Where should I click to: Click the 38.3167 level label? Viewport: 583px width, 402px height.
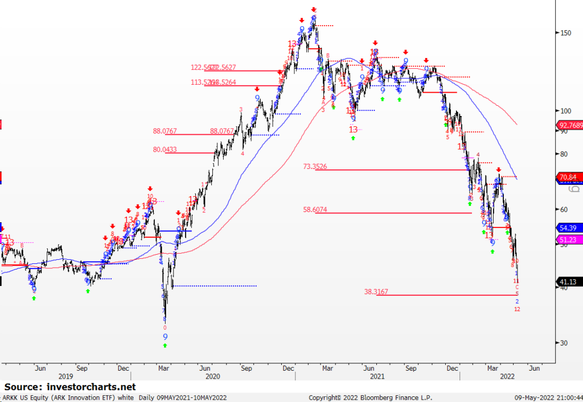pyautogui.click(x=376, y=292)
